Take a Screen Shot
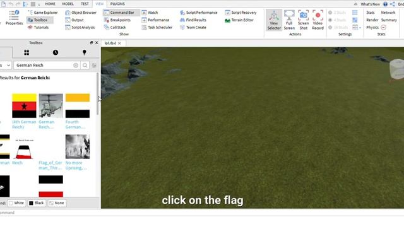 (x=303, y=20)
